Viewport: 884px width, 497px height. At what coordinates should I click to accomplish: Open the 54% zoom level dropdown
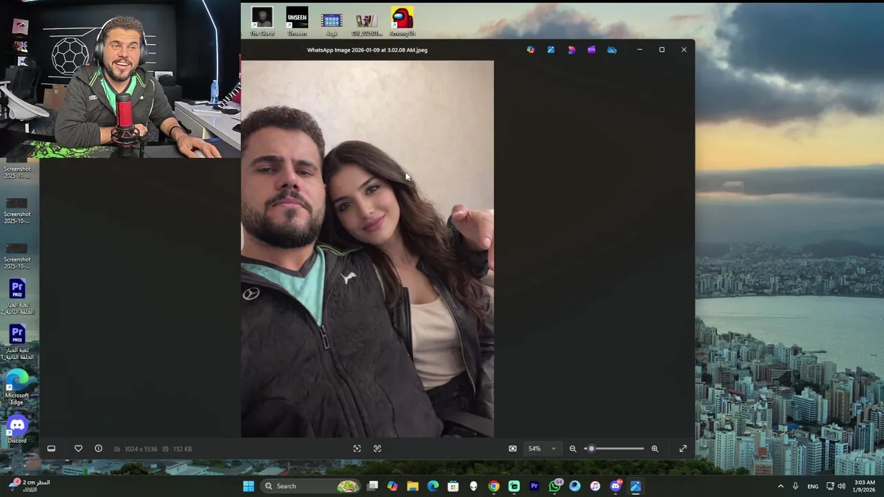click(x=542, y=449)
